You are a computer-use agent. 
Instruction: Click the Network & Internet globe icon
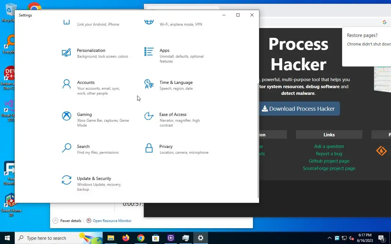pyautogui.click(x=149, y=22)
